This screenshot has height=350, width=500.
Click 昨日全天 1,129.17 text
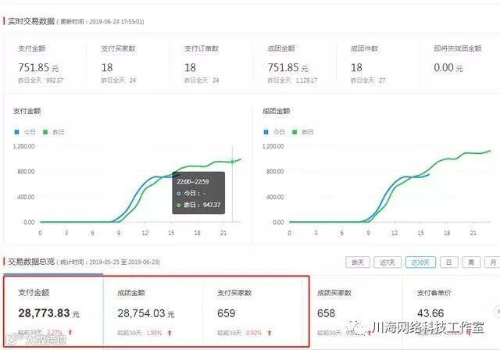[x=292, y=80]
